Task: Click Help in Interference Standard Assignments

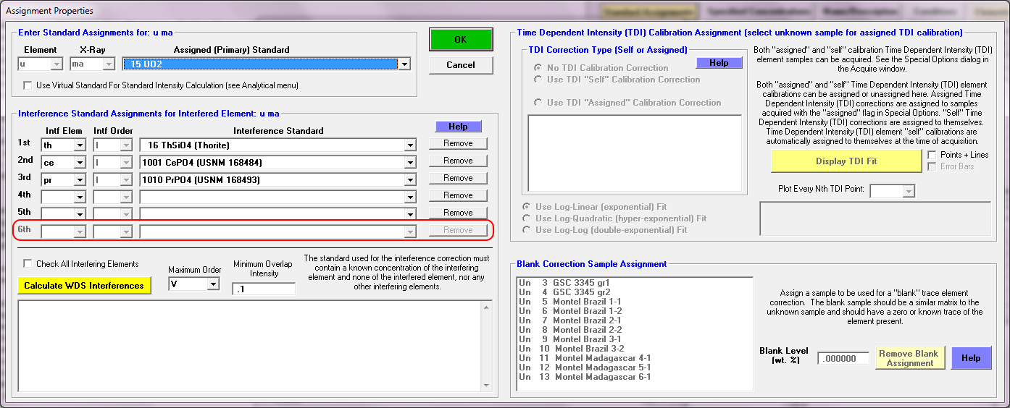Action: click(458, 127)
